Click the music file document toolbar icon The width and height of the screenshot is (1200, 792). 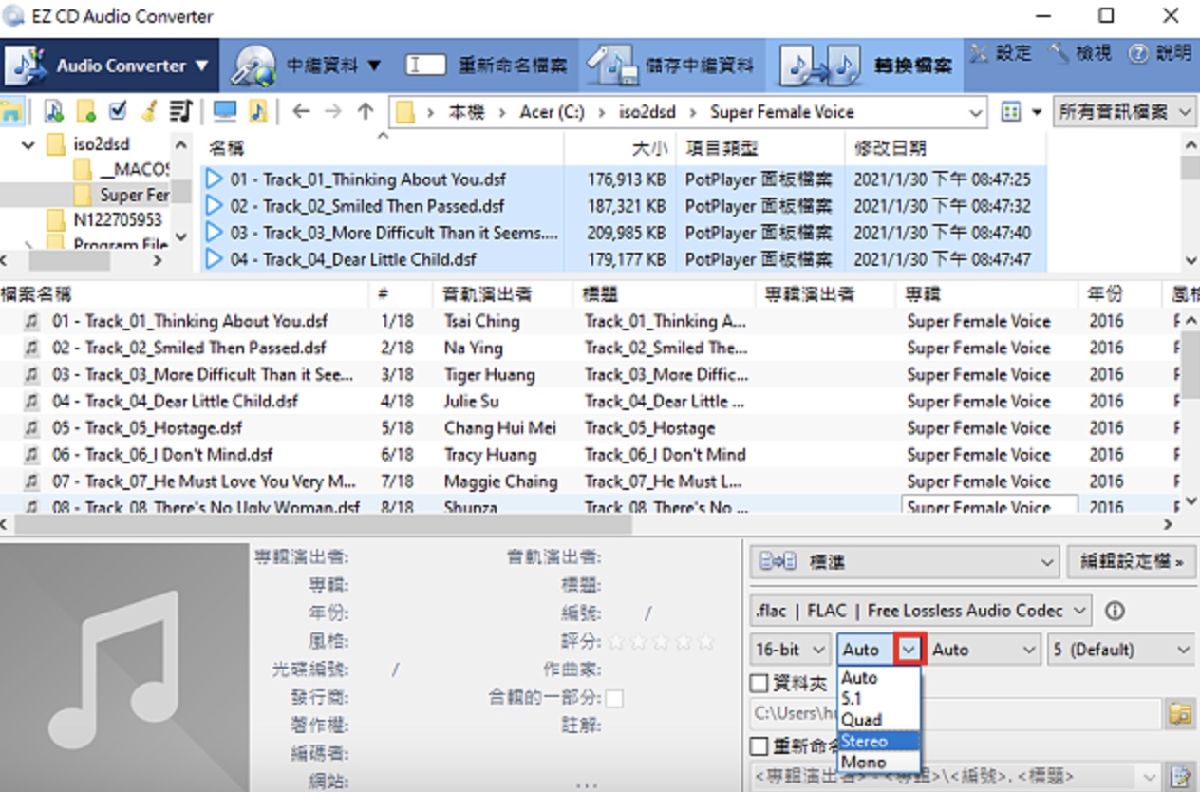[54, 111]
